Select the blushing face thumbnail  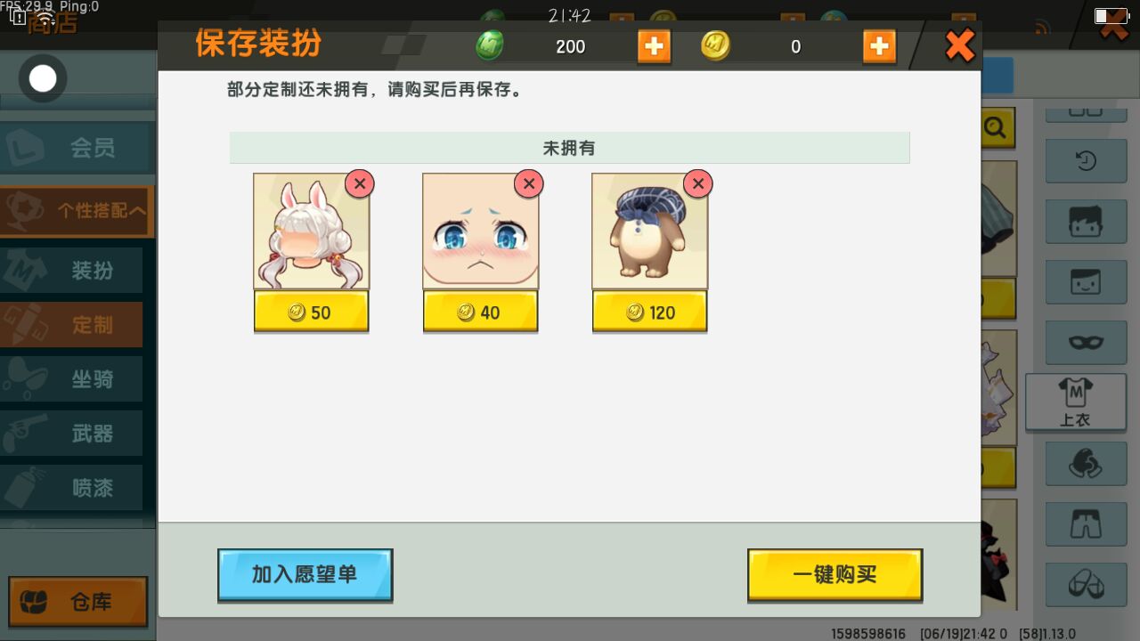point(480,231)
